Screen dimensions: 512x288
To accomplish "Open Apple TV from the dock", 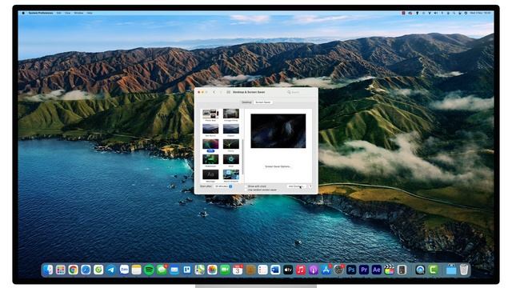I will 288,270.
